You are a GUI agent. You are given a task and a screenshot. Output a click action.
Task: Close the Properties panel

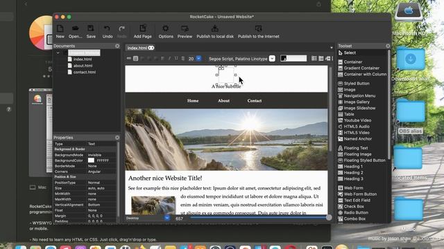pos(117,138)
